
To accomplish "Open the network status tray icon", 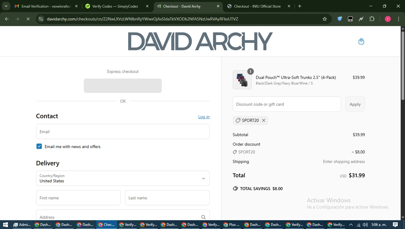I will coord(358,225).
